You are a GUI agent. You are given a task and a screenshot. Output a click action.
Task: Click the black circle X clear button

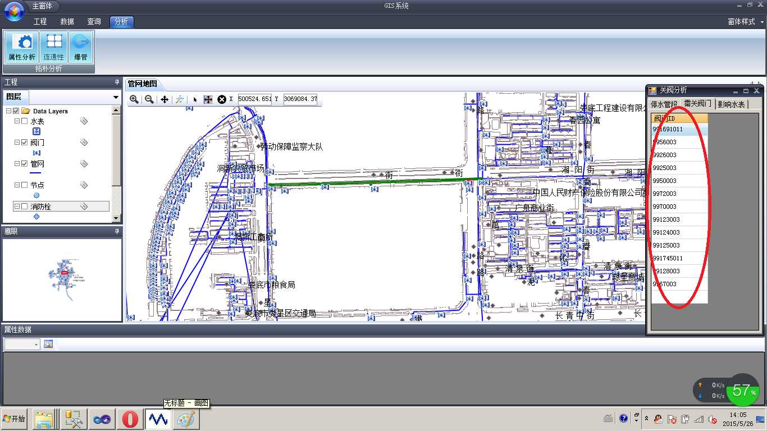222,99
